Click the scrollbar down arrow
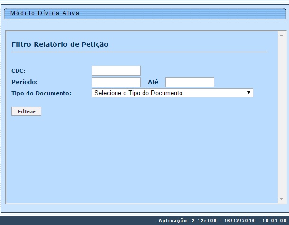Image resolution: width=289 pixels, height=225 pixels. 280,199
